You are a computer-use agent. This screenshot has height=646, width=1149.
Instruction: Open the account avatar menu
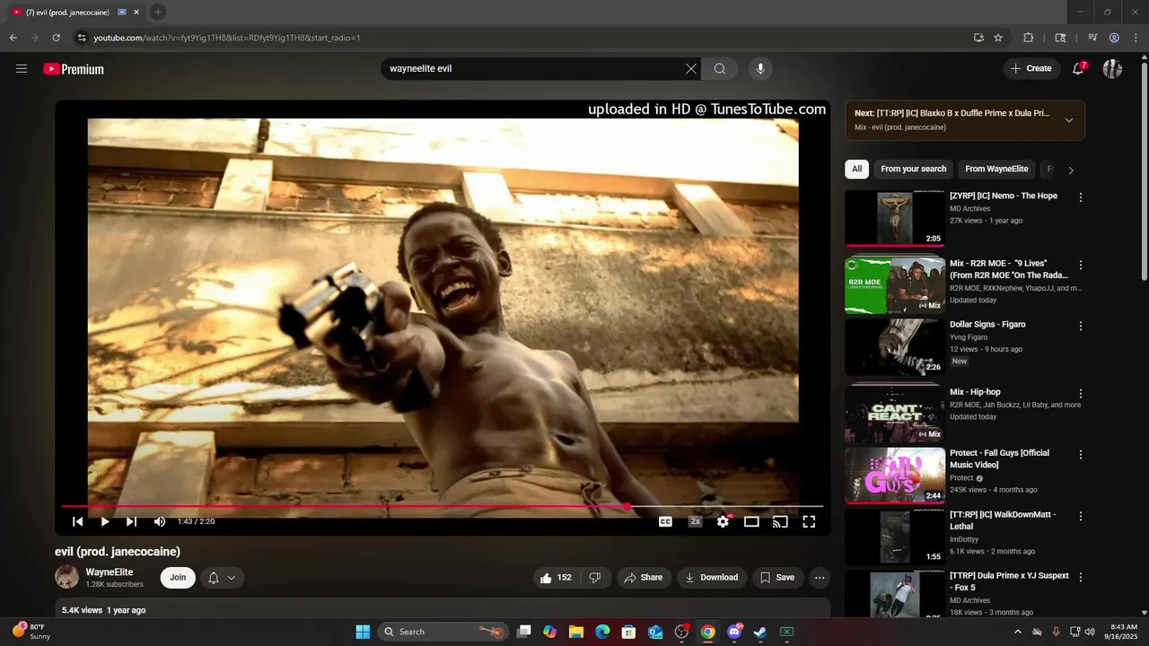[x=1112, y=69]
